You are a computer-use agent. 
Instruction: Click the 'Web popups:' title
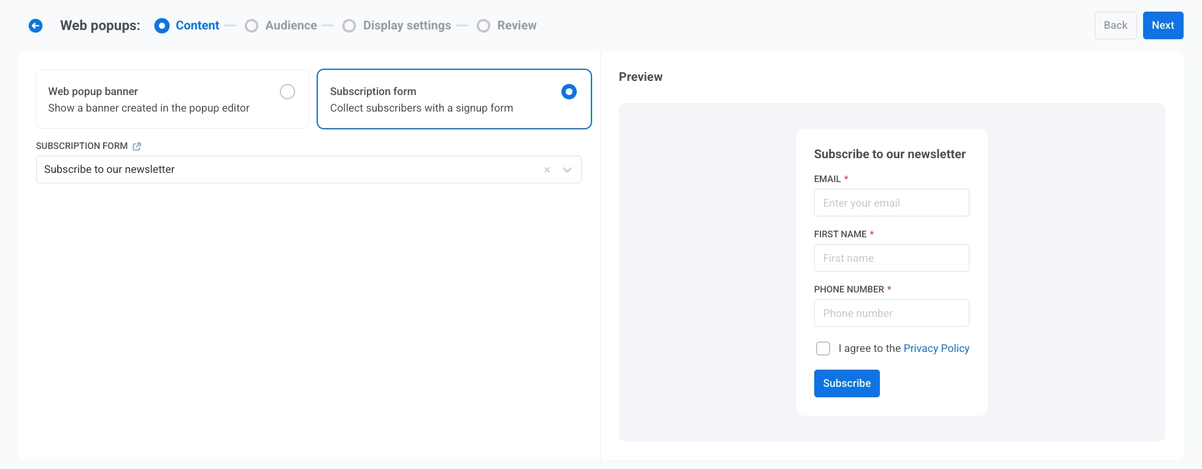(x=100, y=26)
